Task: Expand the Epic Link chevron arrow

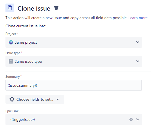Action: [x=138, y=119]
